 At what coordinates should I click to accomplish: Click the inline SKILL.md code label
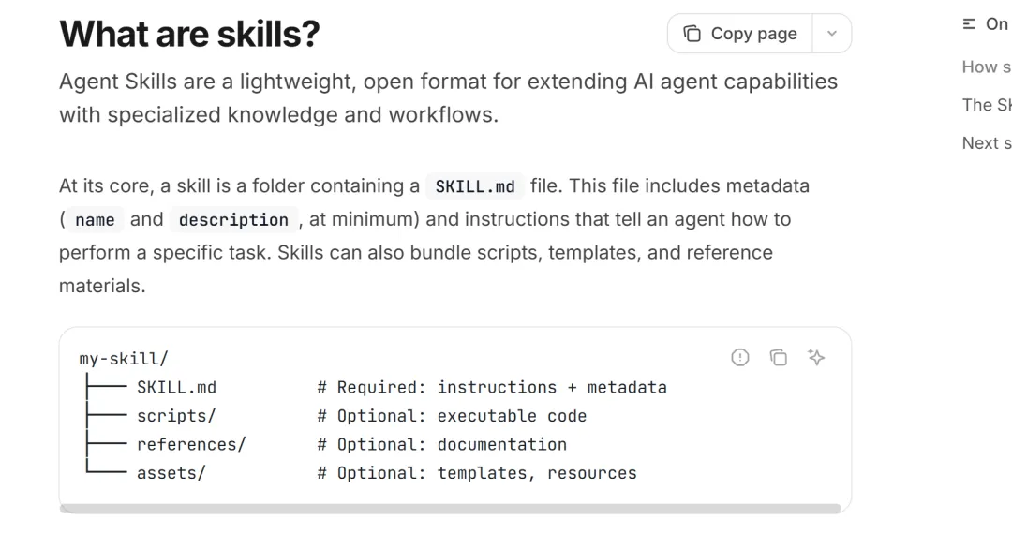[x=475, y=186]
